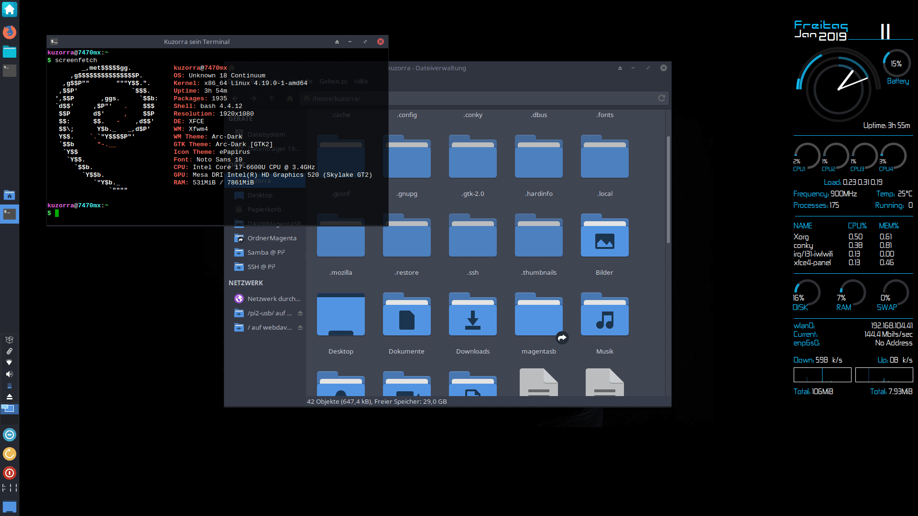Screen dimensions: 918x516
Task: Select OrdnerMagenta bookmark in the sidebar
Action: point(272,238)
